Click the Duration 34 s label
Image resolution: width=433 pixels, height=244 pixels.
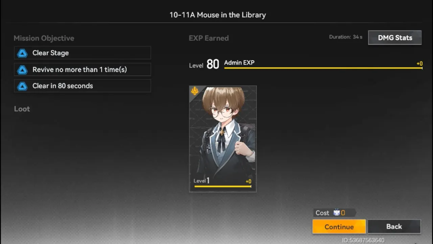[346, 37]
